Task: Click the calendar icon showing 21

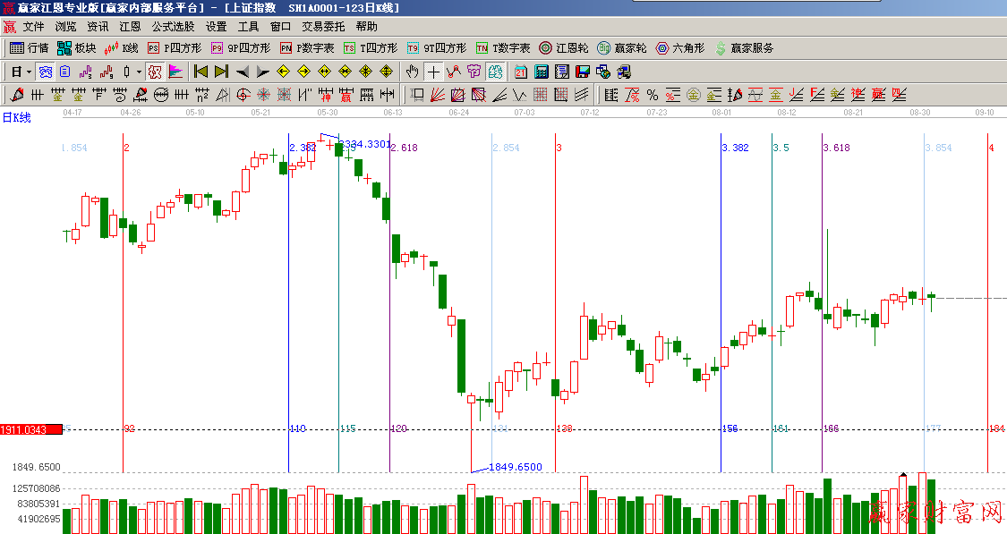Action: [x=521, y=72]
